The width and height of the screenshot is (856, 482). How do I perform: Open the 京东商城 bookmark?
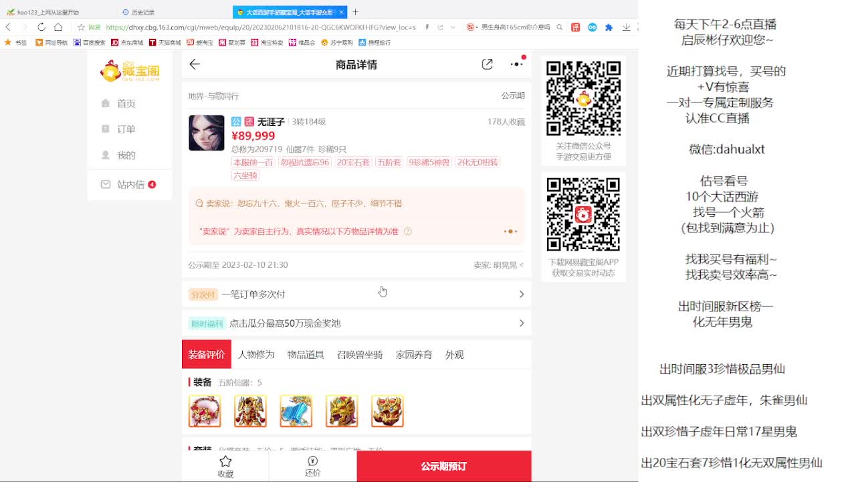[127, 42]
